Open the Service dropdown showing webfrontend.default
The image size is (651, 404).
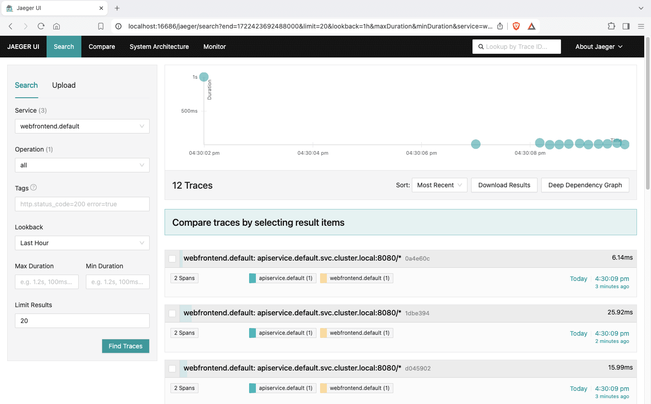point(82,126)
